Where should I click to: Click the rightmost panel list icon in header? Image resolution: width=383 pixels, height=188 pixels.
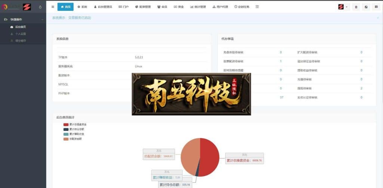coord(376,7)
